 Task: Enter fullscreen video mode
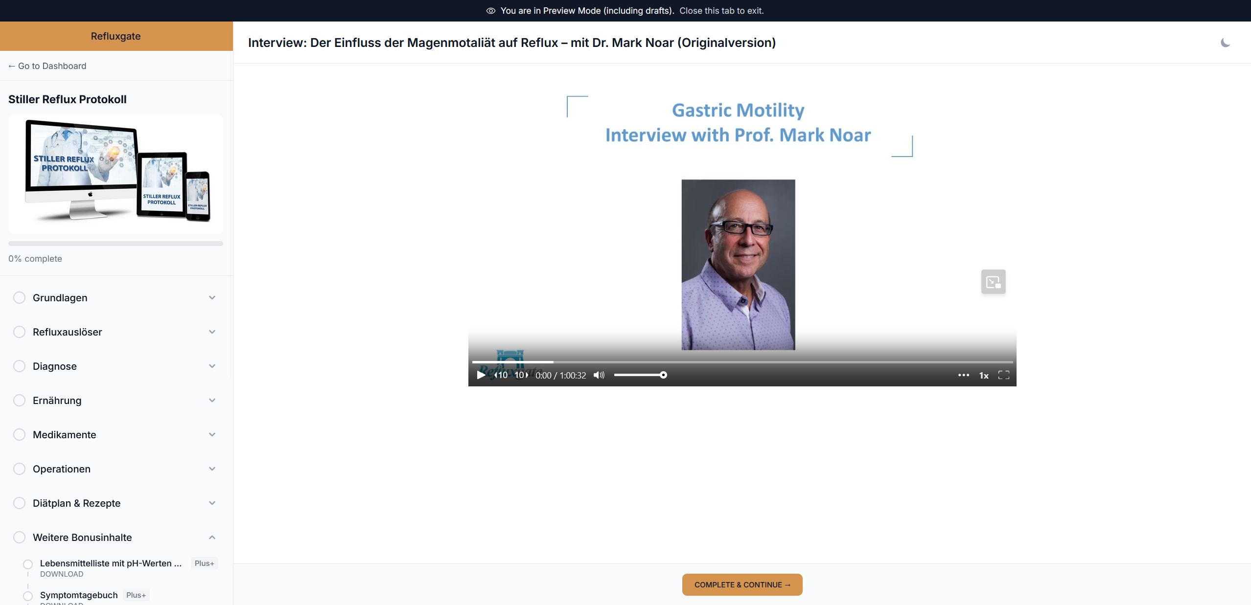tap(1003, 375)
